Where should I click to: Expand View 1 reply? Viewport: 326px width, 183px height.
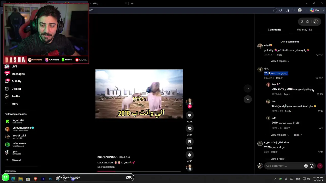click(x=279, y=159)
